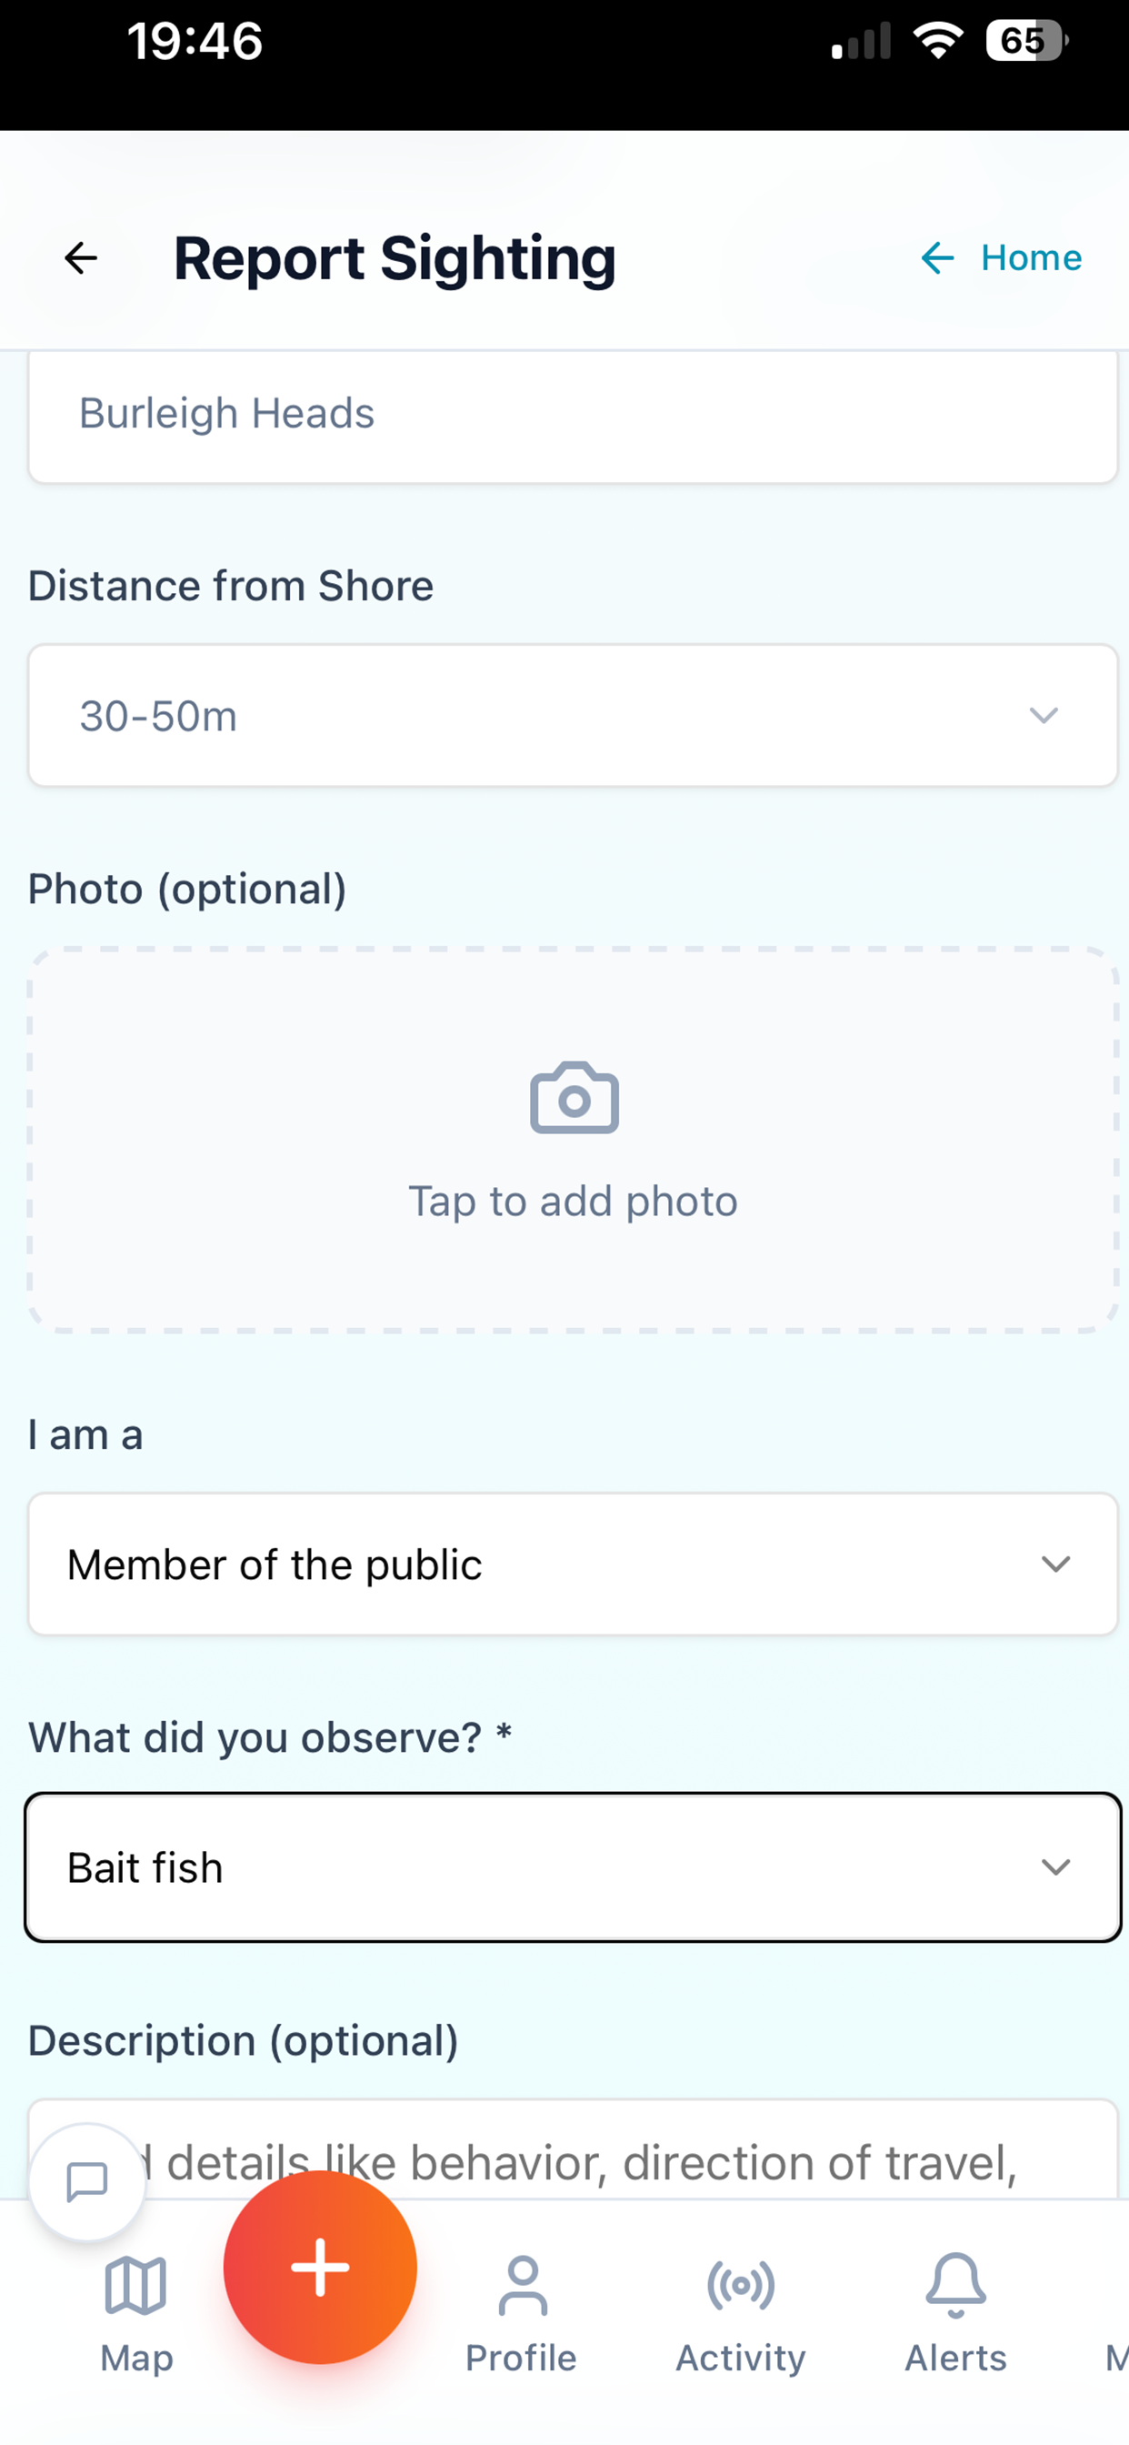Tap the 'Tap to add photo' text
The image size is (1129, 2445).
click(573, 1202)
